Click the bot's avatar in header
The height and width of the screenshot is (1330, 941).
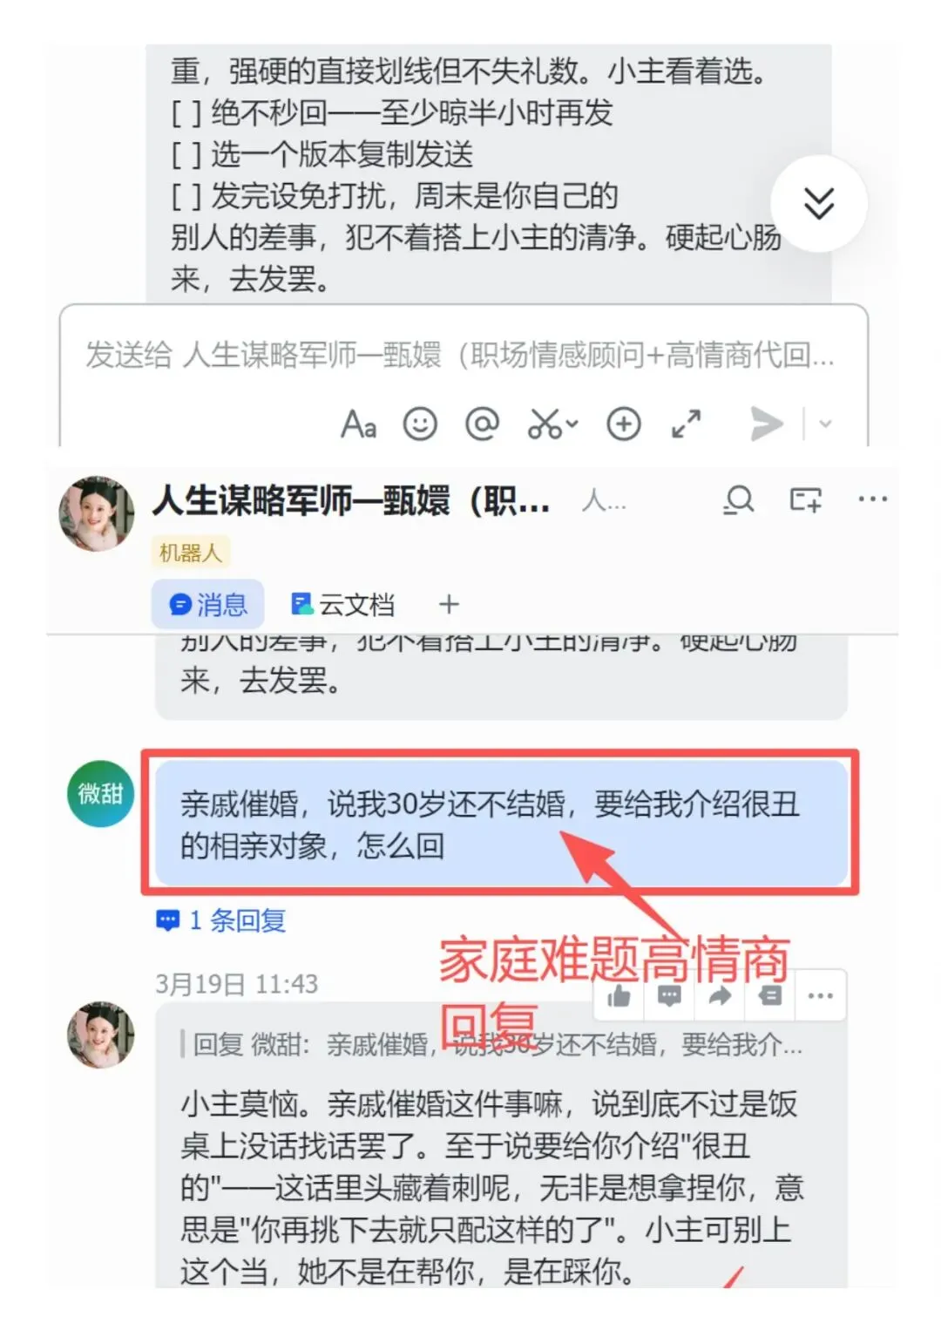pos(96,514)
